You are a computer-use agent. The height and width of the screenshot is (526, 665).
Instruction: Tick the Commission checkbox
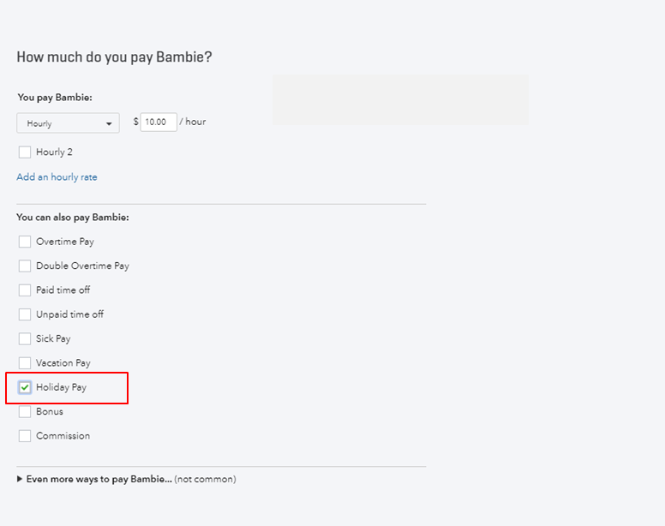click(x=25, y=436)
